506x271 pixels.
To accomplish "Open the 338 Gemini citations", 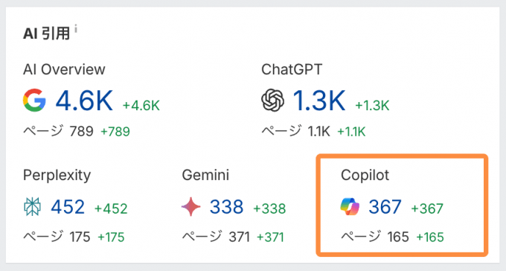I will pyautogui.click(x=226, y=207).
